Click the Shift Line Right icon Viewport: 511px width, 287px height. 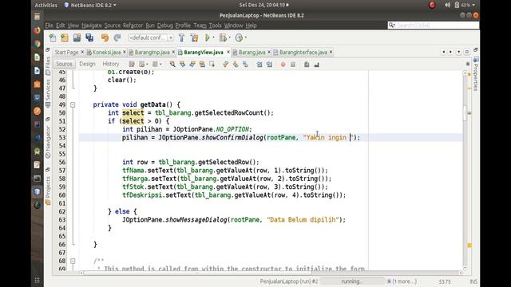(x=269, y=64)
